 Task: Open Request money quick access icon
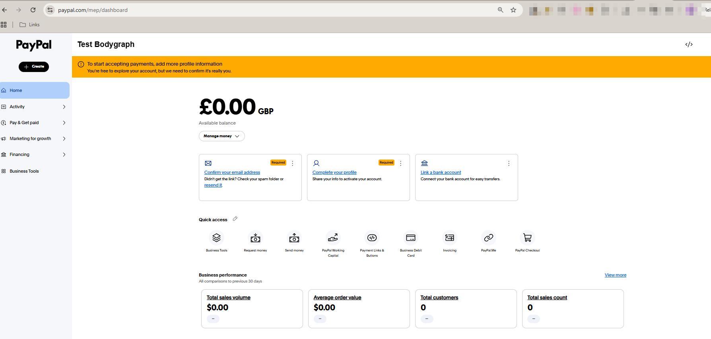coord(255,238)
